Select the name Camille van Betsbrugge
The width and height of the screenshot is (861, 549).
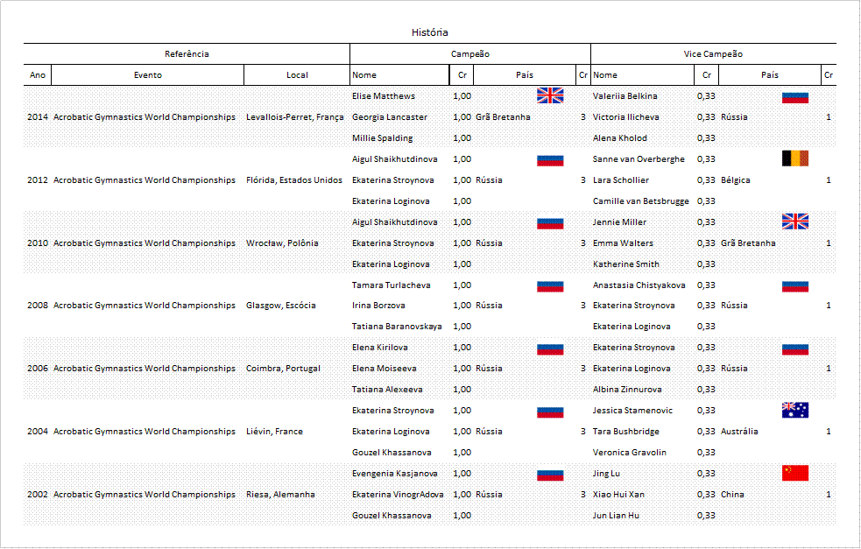tap(641, 201)
